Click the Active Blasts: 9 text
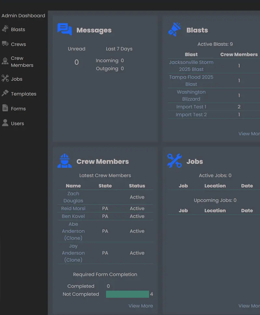The width and height of the screenshot is (260, 315). pos(215,44)
